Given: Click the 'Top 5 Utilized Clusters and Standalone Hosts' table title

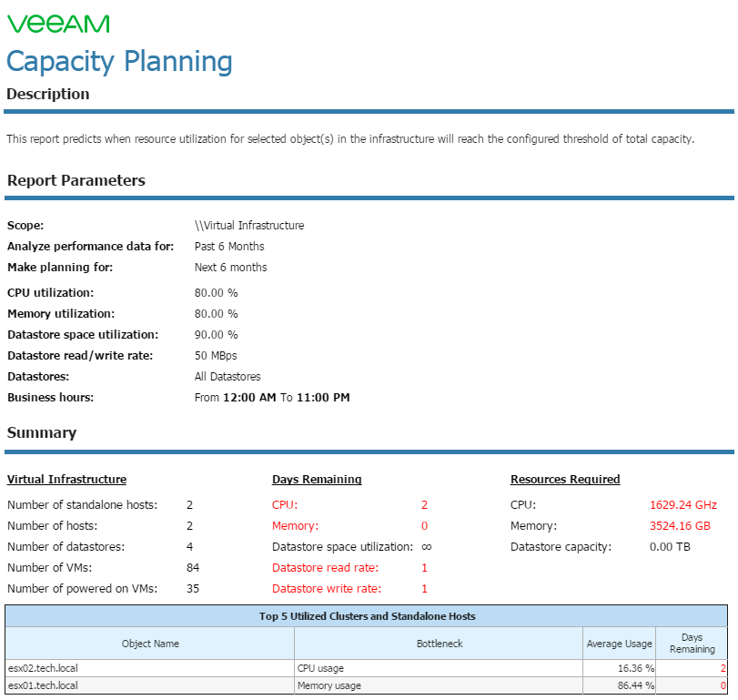Looking at the screenshot, I should pyautogui.click(x=367, y=616).
